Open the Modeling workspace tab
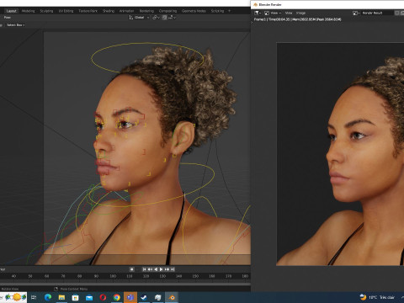This screenshot has height=303, width=404. pos(29,11)
